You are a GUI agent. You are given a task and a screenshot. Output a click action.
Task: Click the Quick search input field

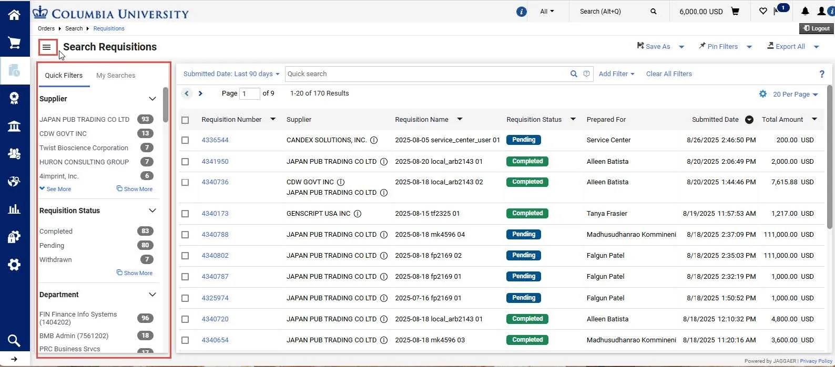click(x=427, y=74)
